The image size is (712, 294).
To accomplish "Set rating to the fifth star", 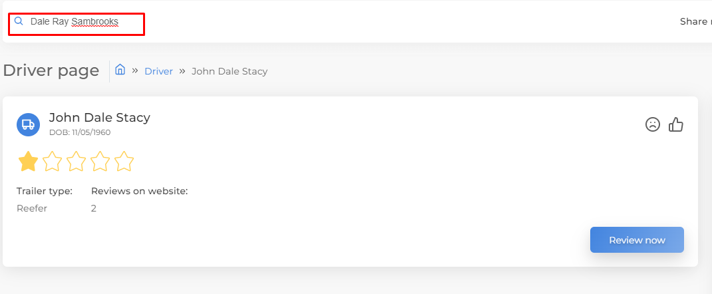I will (x=124, y=162).
